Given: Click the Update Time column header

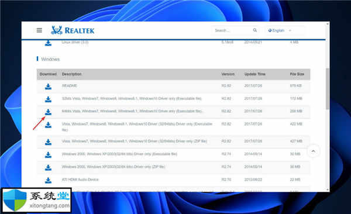Looking at the screenshot, I should pyautogui.click(x=254, y=74).
